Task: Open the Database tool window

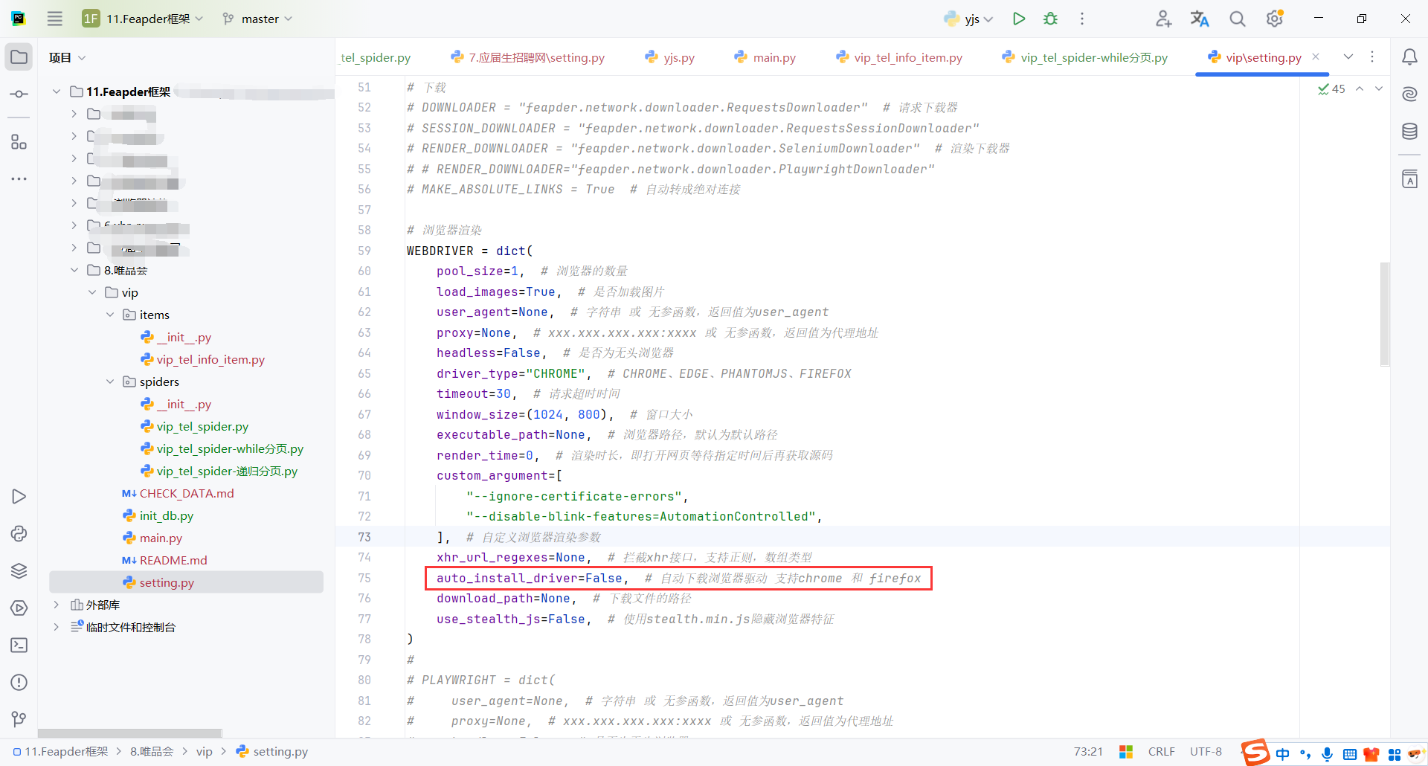Action: tap(1409, 131)
